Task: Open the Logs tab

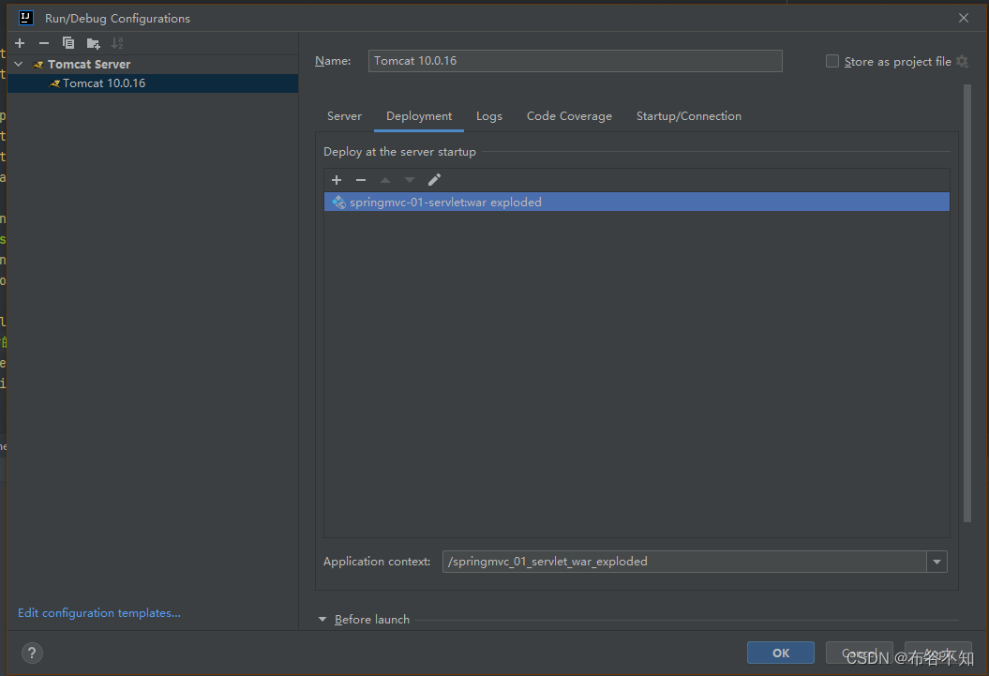Action: 489,116
